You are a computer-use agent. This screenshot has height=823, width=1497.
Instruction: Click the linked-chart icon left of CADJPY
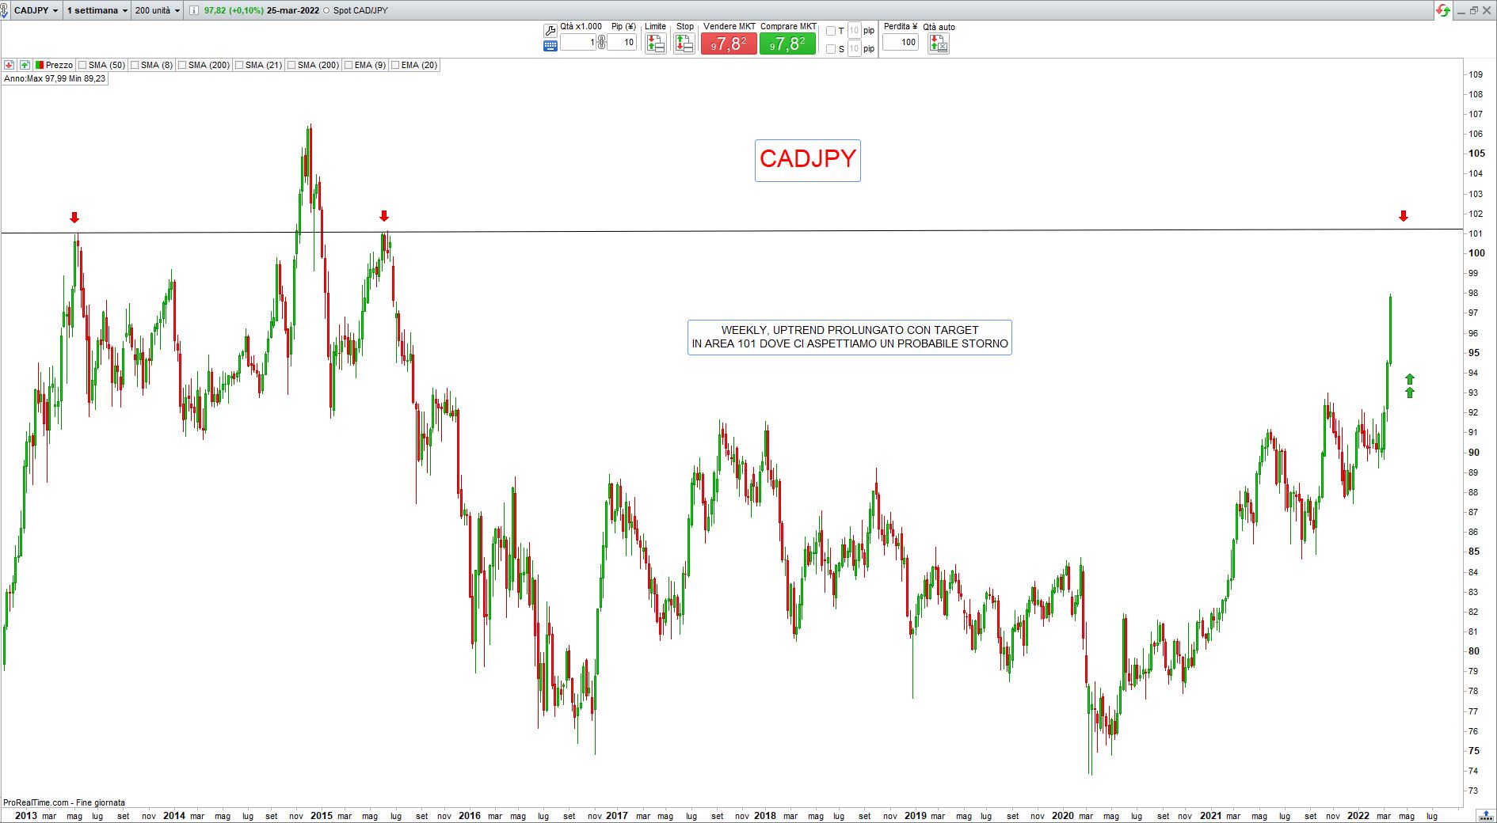coord(4,10)
